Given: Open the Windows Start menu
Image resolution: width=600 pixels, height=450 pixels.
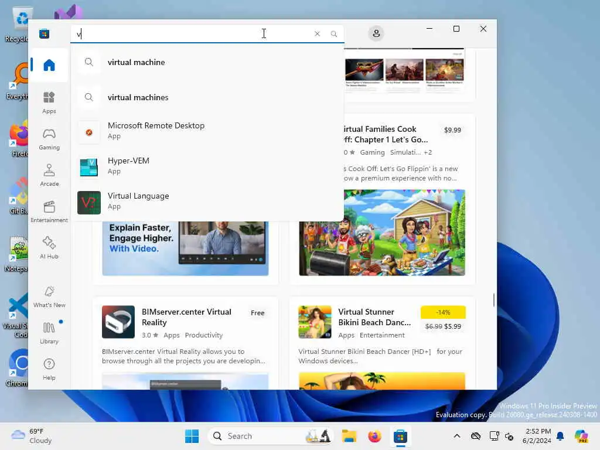Looking at the screenshot, I should [192, 436].
